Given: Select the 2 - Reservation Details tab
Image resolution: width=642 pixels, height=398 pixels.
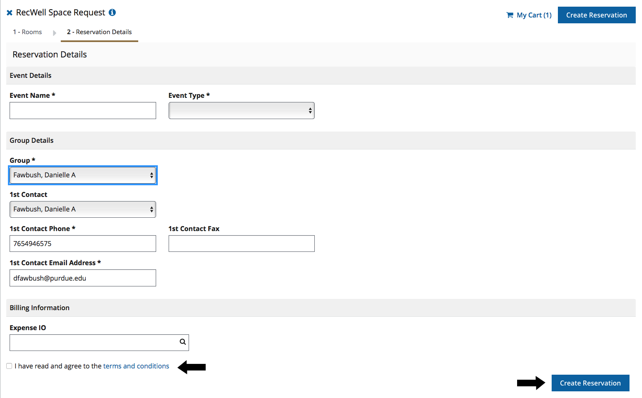Looking at the screenshot, I should click(99, 32).
